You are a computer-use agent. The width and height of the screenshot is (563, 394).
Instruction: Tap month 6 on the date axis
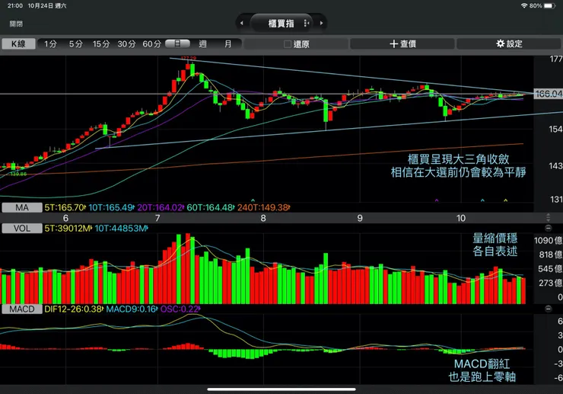click(65, 218)
